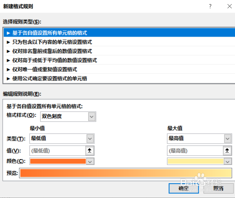Click the orange minimum color swatch

[x=58, y=161]
